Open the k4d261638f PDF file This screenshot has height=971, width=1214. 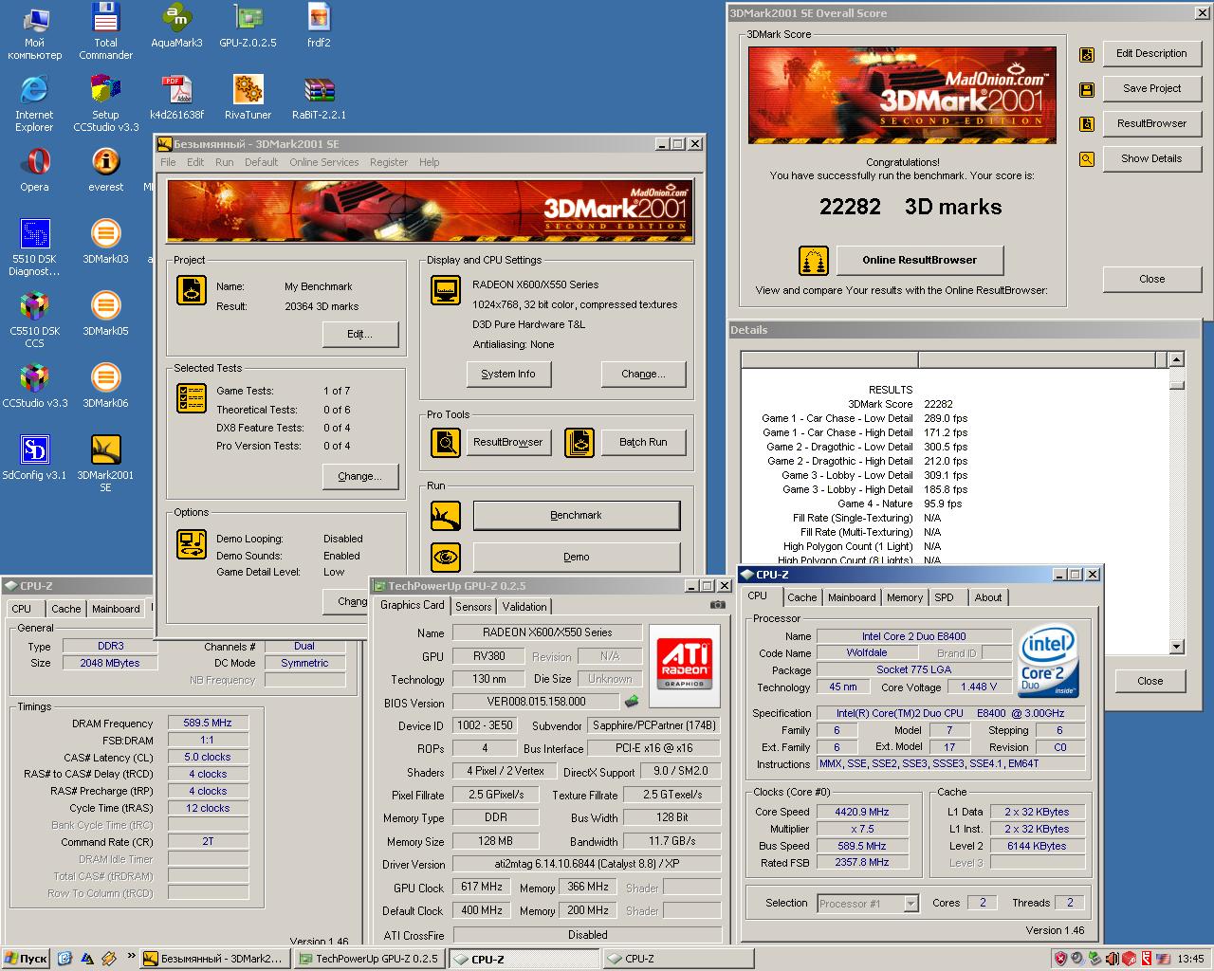click(176, 97)
